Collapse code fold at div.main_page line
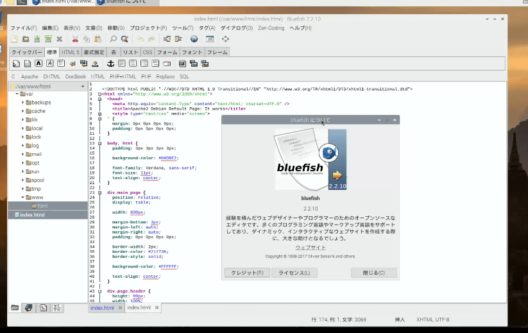This screenshot has height=333, width=528. click(x=99, y=192)
